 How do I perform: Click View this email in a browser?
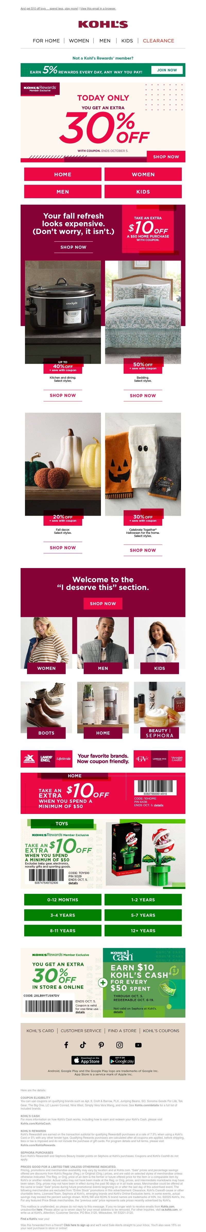click(x=98, y=9)
